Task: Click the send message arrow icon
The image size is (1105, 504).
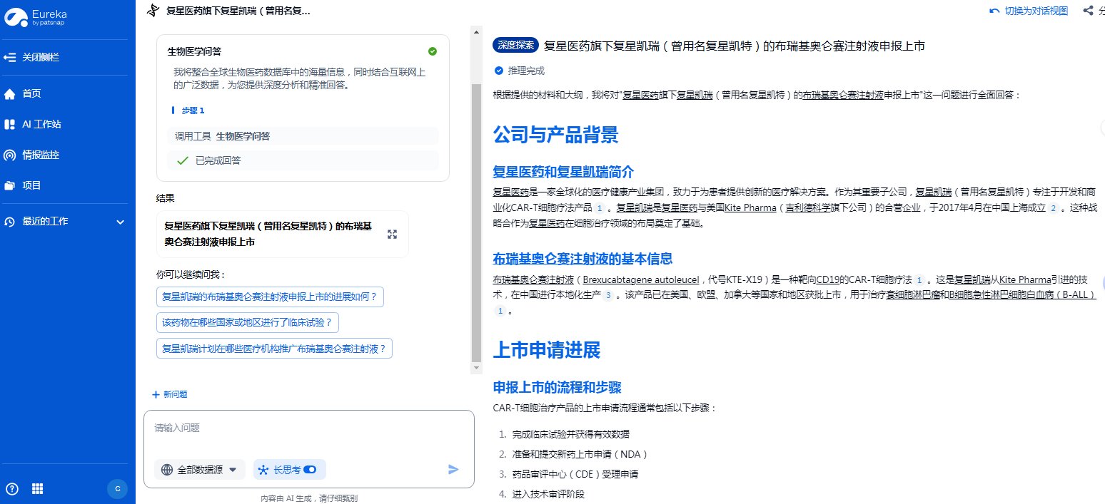Action: tap(453, 469)
